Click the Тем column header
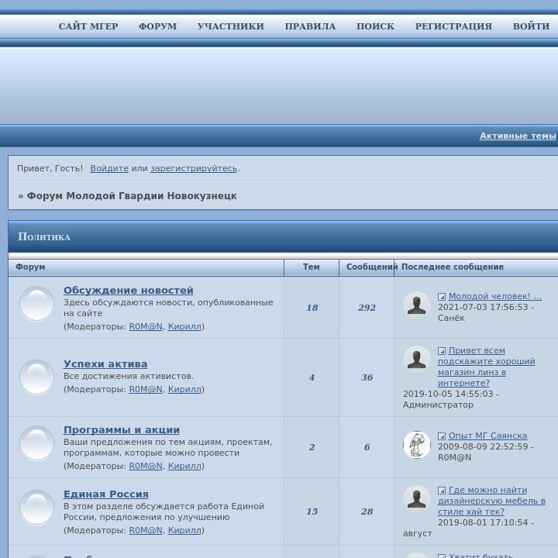 pyautogui.click(x=312, y=267)
